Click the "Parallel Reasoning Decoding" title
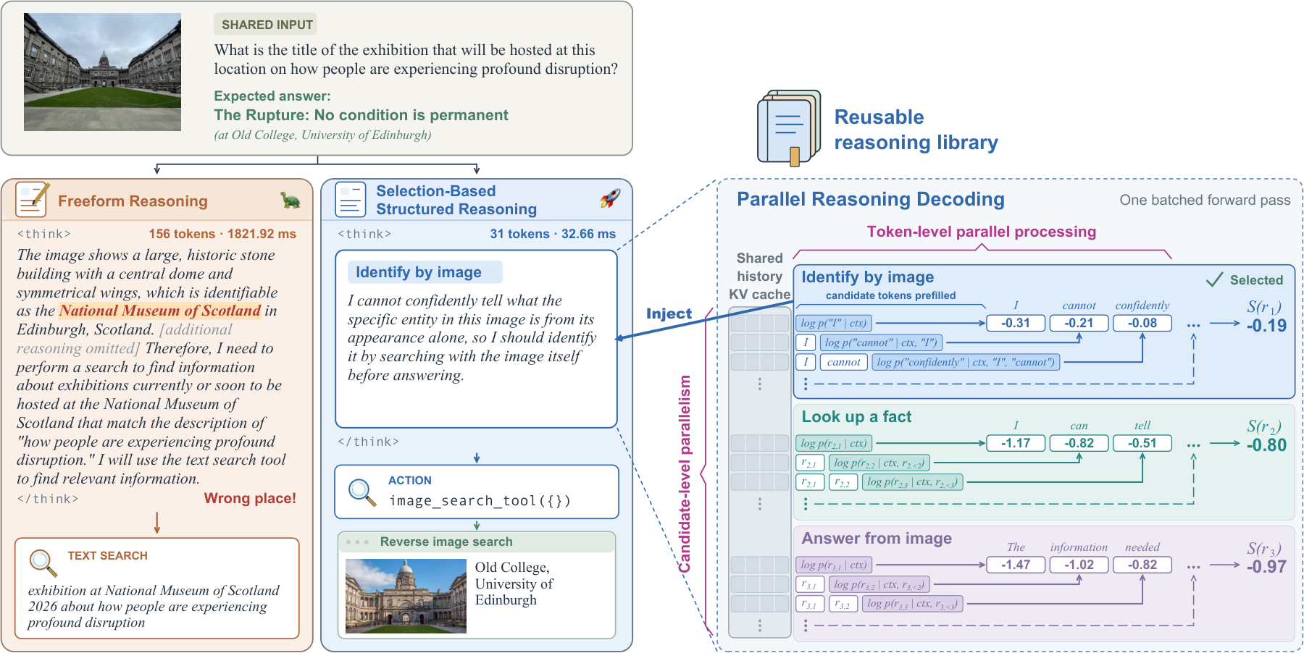Screen dimensions: 1304x653 tap(871, 199)
